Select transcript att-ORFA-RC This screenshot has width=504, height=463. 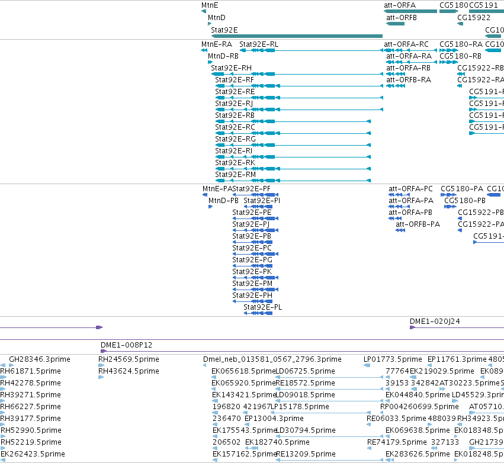click(406, 44)
